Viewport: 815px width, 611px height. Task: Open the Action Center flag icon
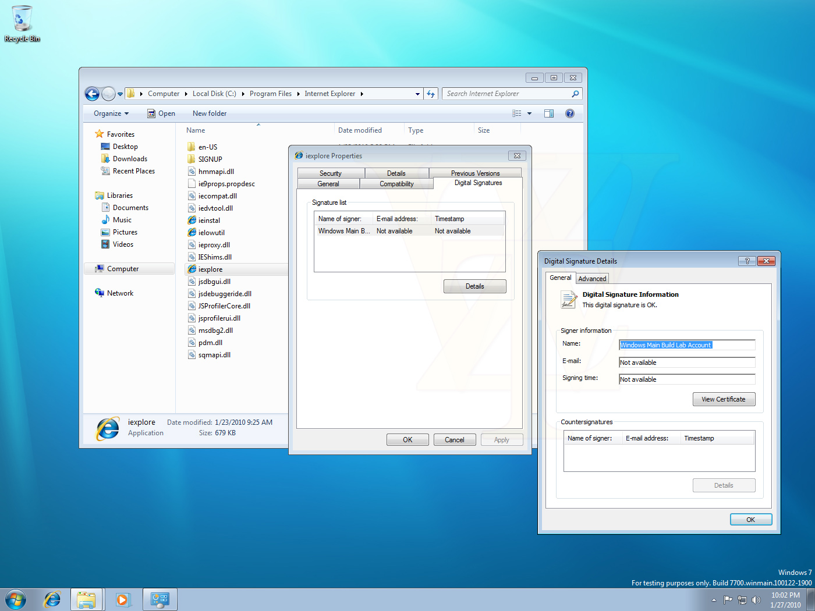coord(728,600)
